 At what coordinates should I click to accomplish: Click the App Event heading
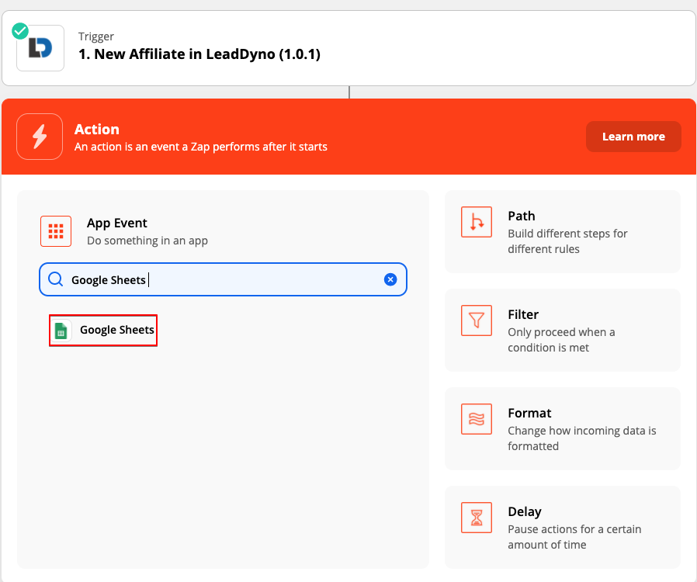tap(117, 223)
